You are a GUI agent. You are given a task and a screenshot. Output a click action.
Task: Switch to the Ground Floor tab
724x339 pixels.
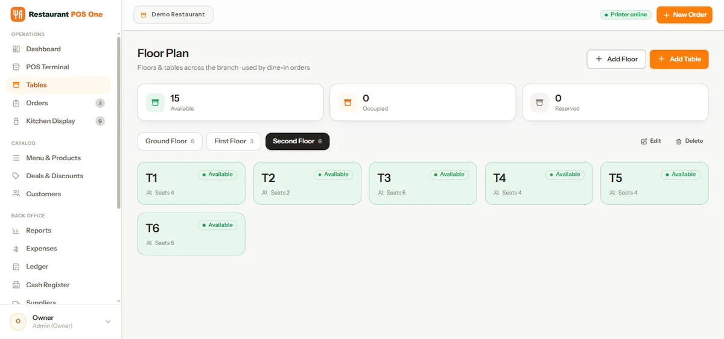[x=170, y=141]
